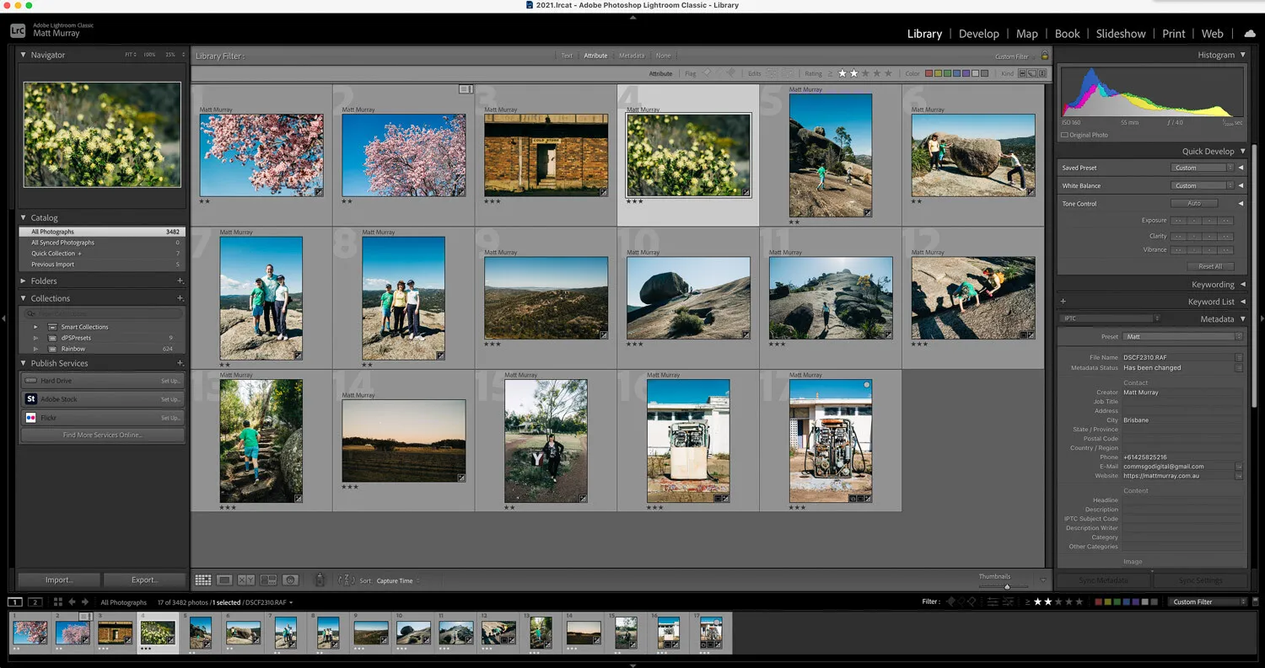Select the brick Cold Store building thumbnail
The height and width of the screenshot is (668, 1265).
tap(546, 156)
